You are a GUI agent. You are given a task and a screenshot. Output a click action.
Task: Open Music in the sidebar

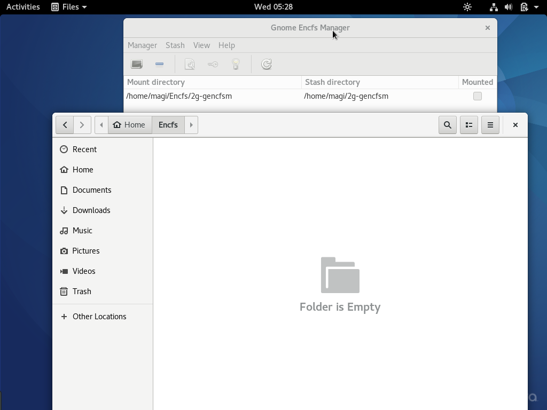point(103,231)
